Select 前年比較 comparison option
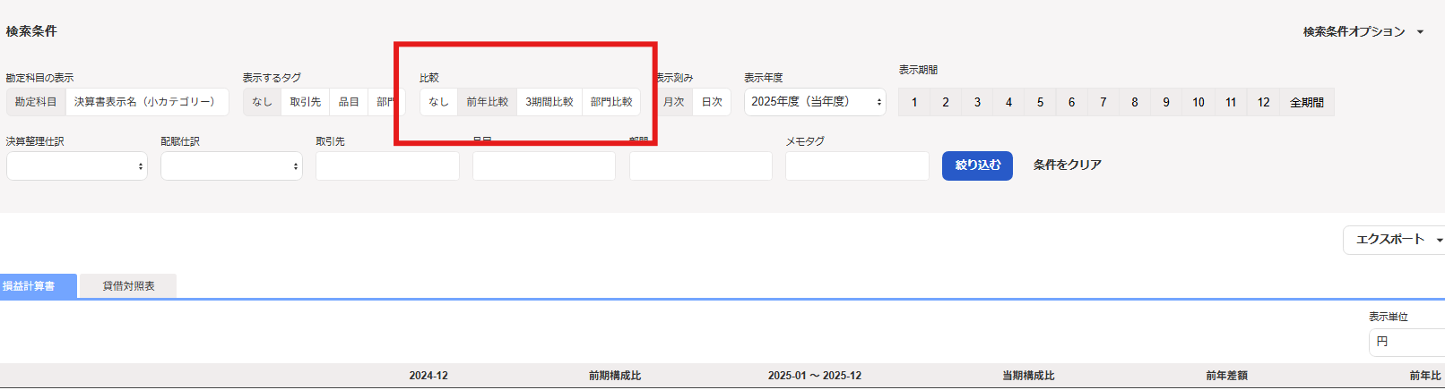Image resolution: width=1445 pixels, height=390 pixels. click(487, 102)
